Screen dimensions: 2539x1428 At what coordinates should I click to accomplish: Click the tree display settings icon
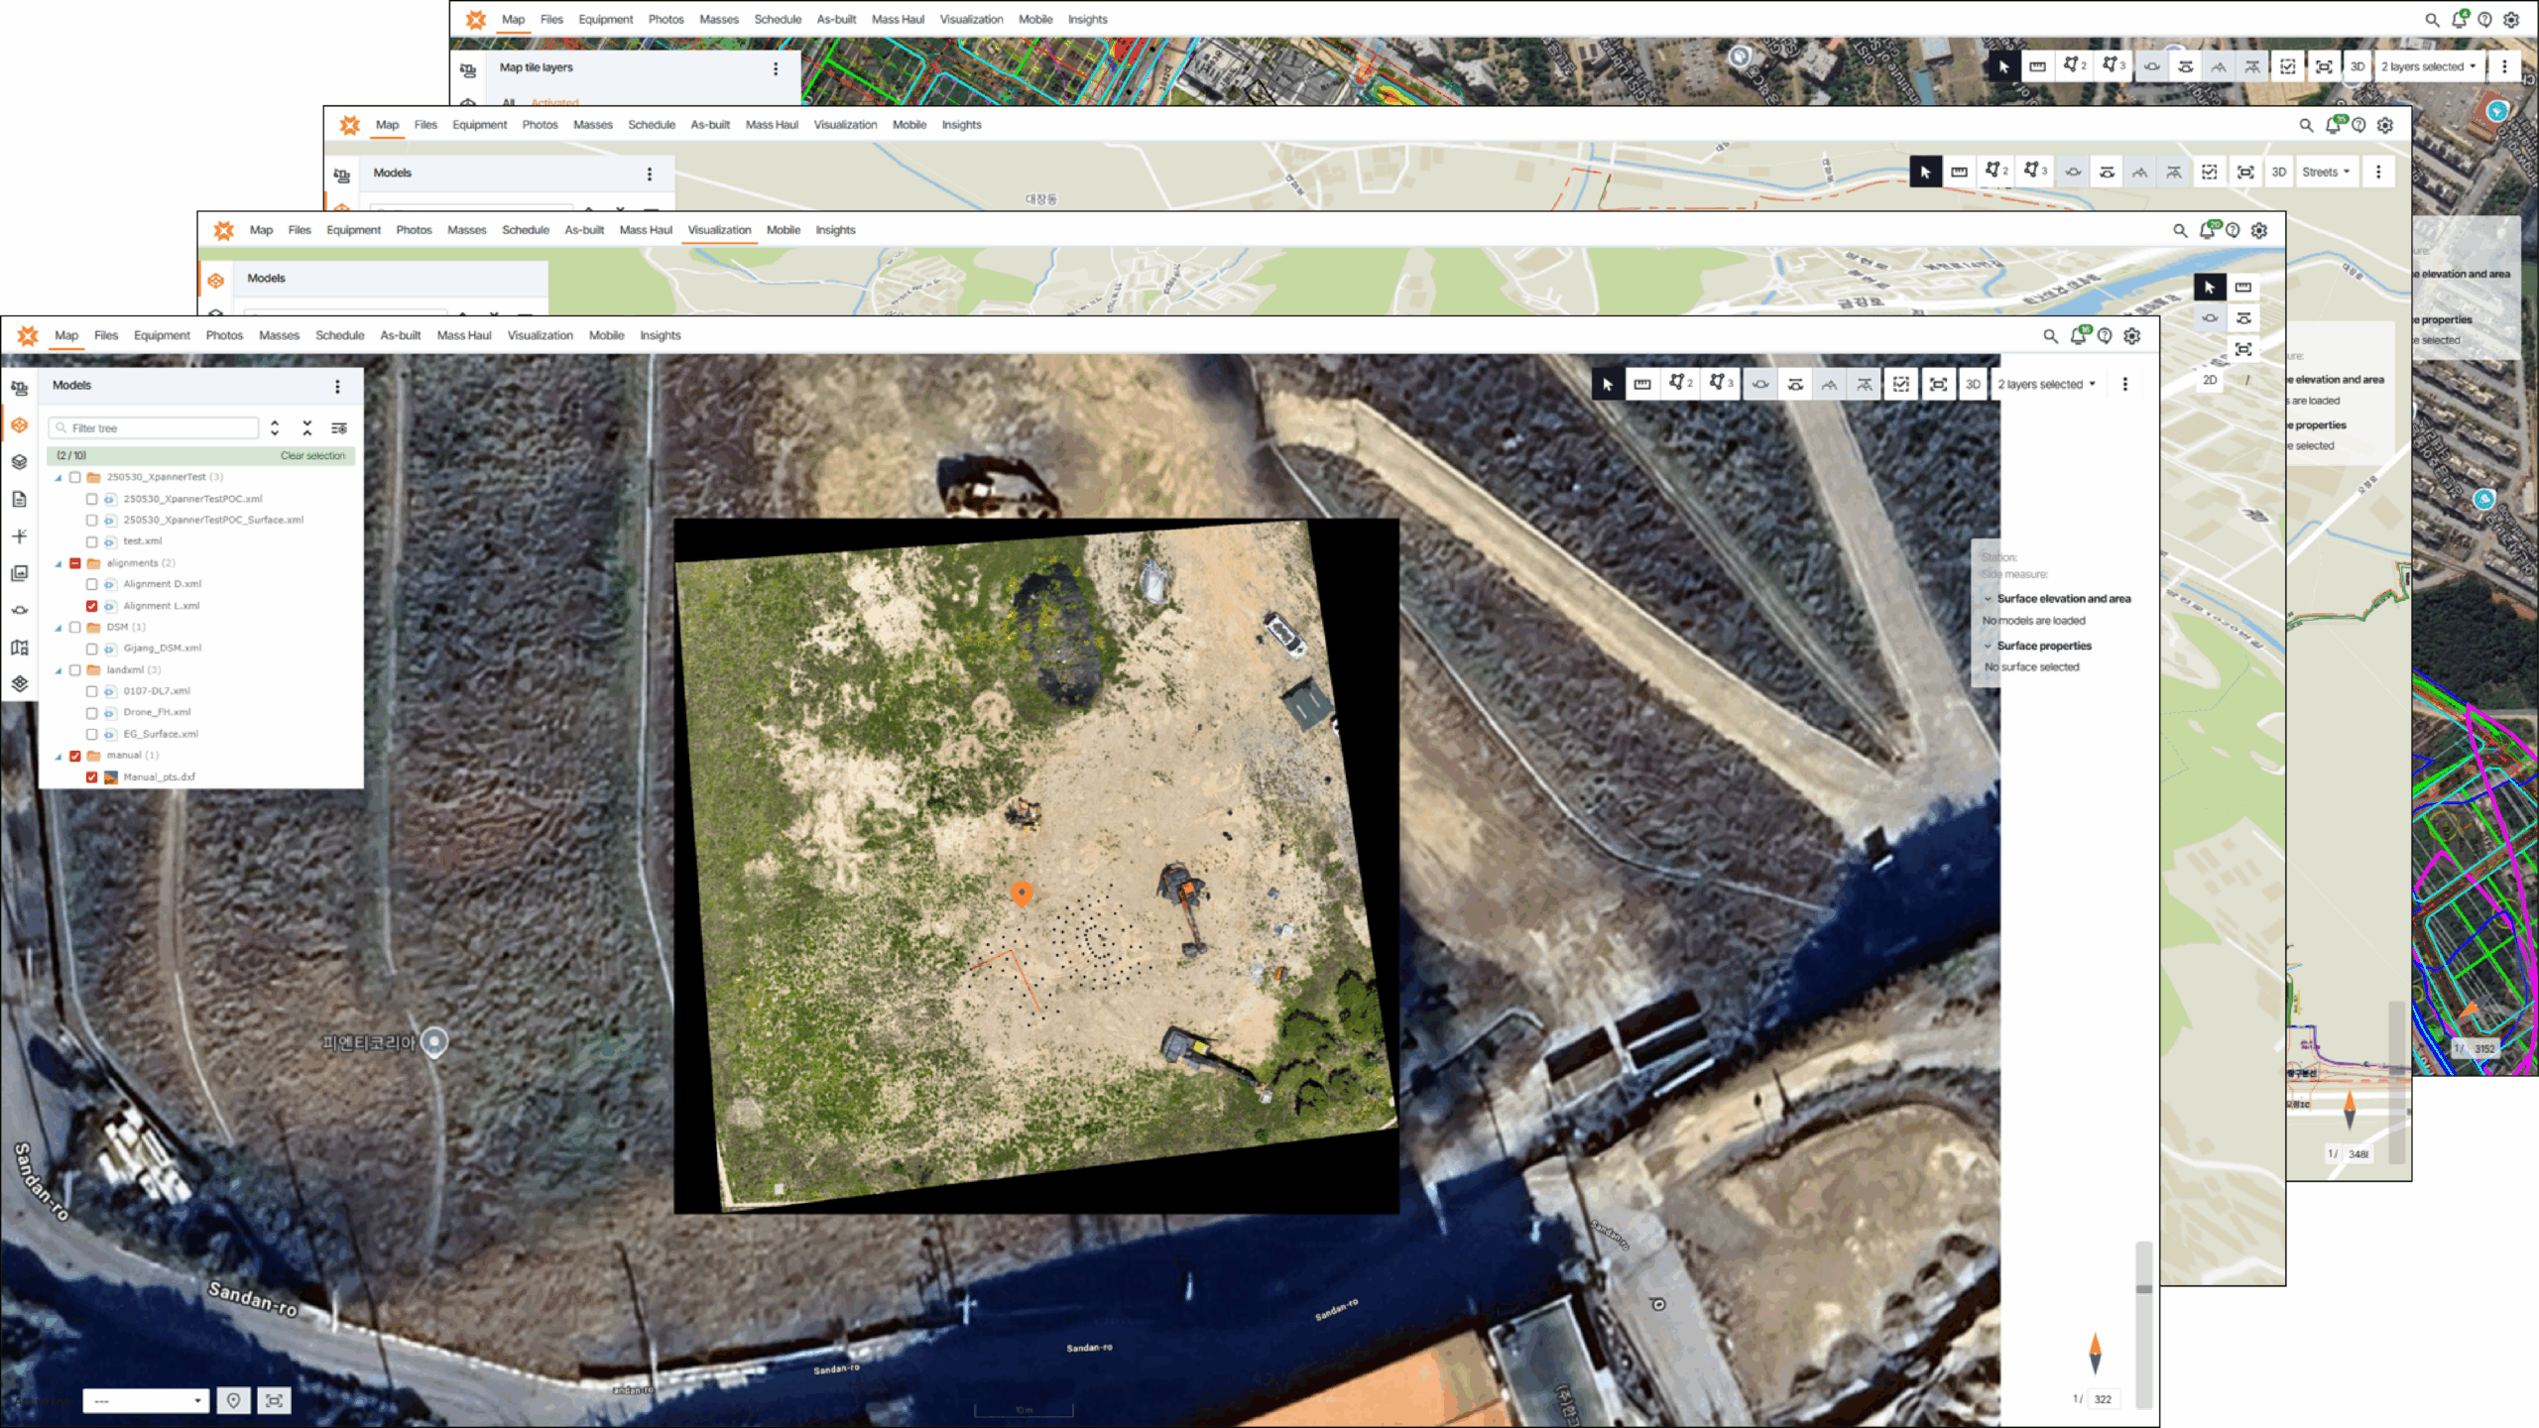[339, 428]
